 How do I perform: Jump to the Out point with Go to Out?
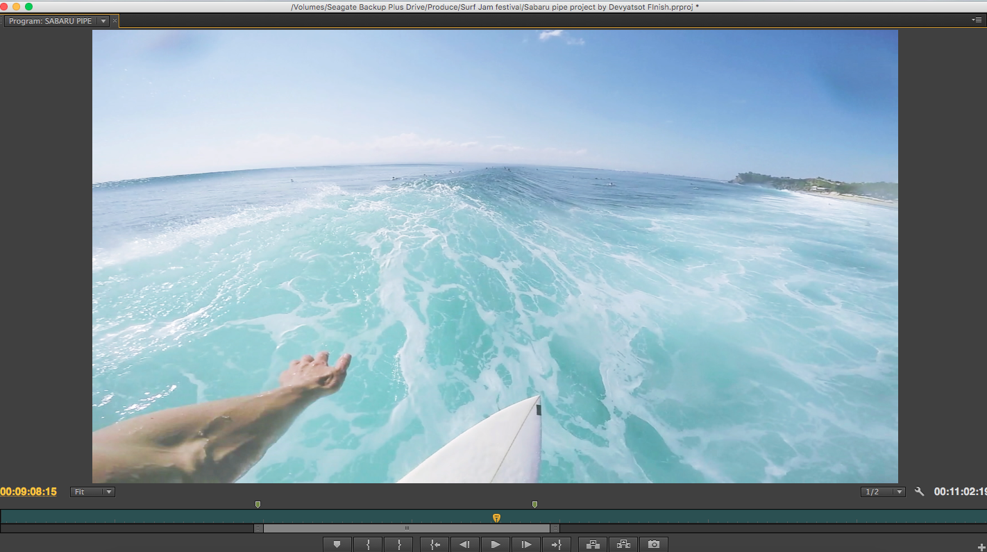click(x=556, y=545)
